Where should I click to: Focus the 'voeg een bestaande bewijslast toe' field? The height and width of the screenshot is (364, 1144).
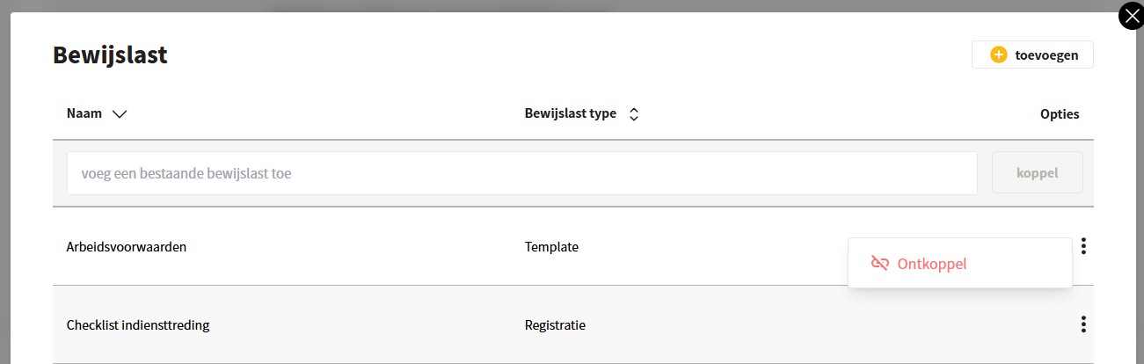[522, 173]
